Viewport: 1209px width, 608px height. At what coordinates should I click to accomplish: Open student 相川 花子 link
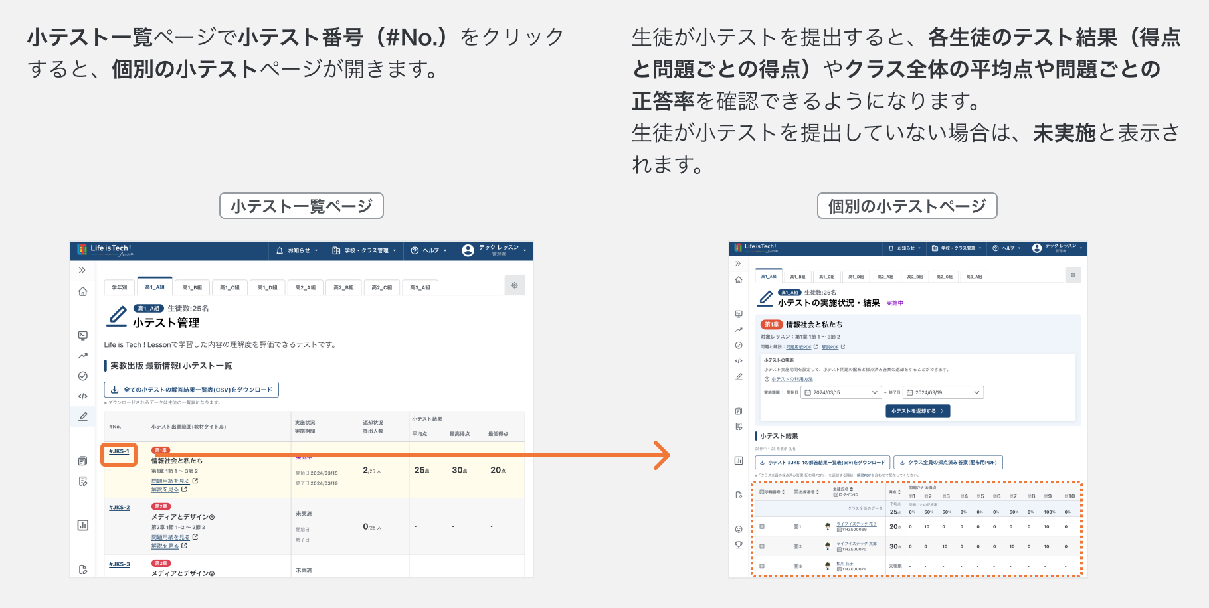coord(844,564)
